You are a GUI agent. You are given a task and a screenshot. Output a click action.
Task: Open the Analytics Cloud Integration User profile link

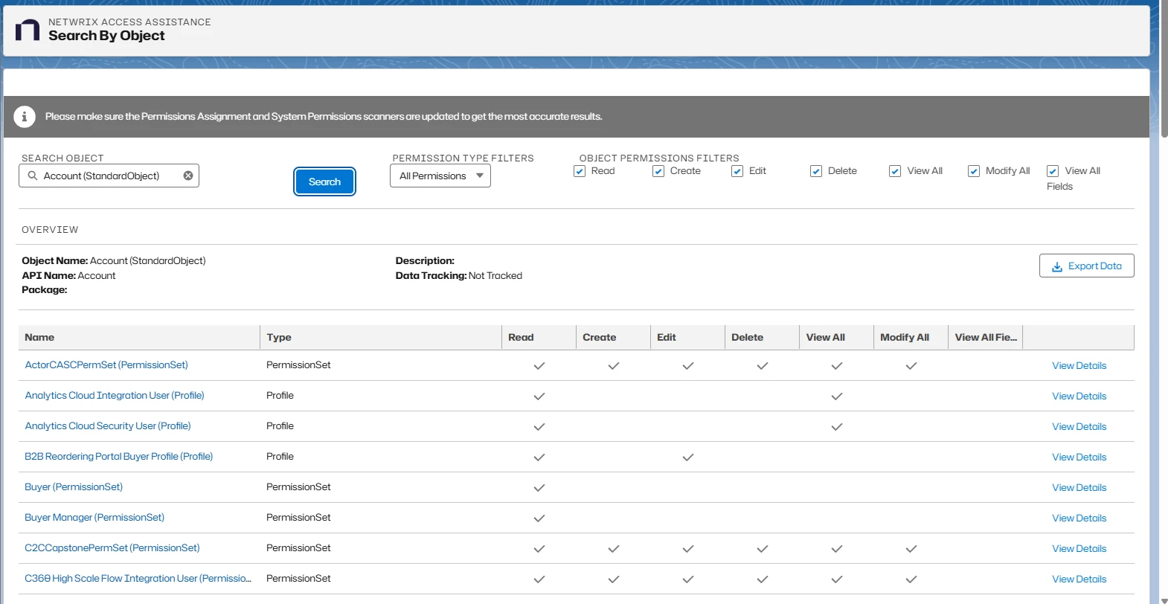pos(115,396)
